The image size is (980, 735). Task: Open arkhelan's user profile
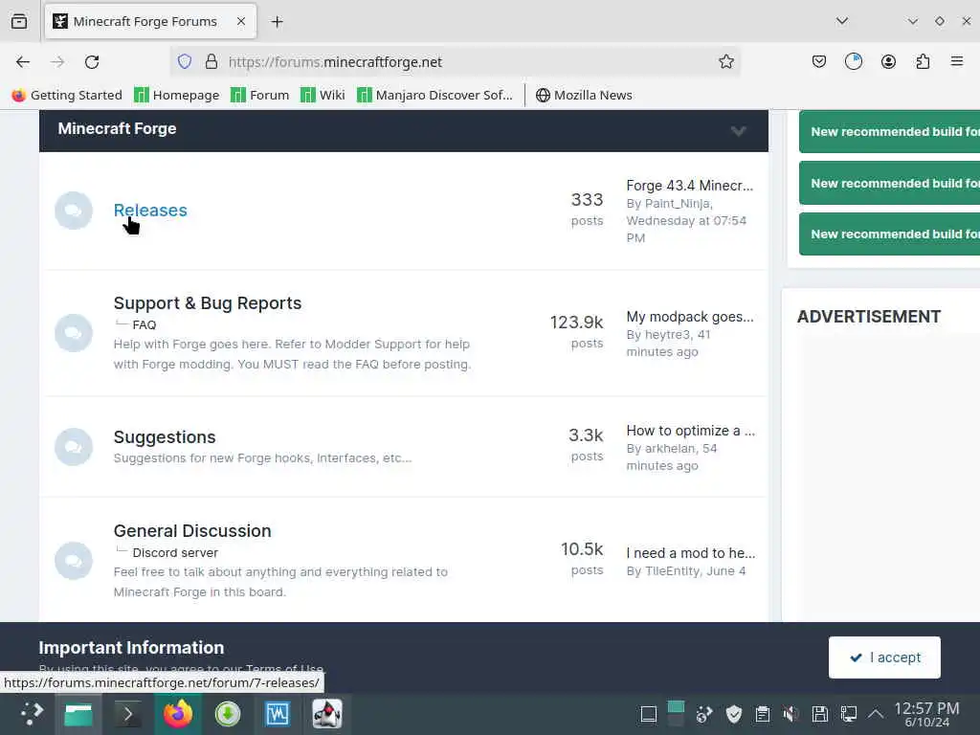click(670, 449)
